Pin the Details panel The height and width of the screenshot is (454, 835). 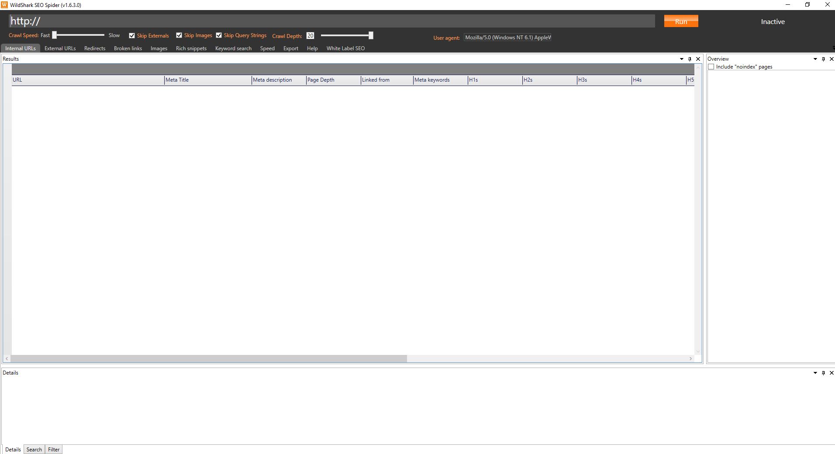coord(823,373)
